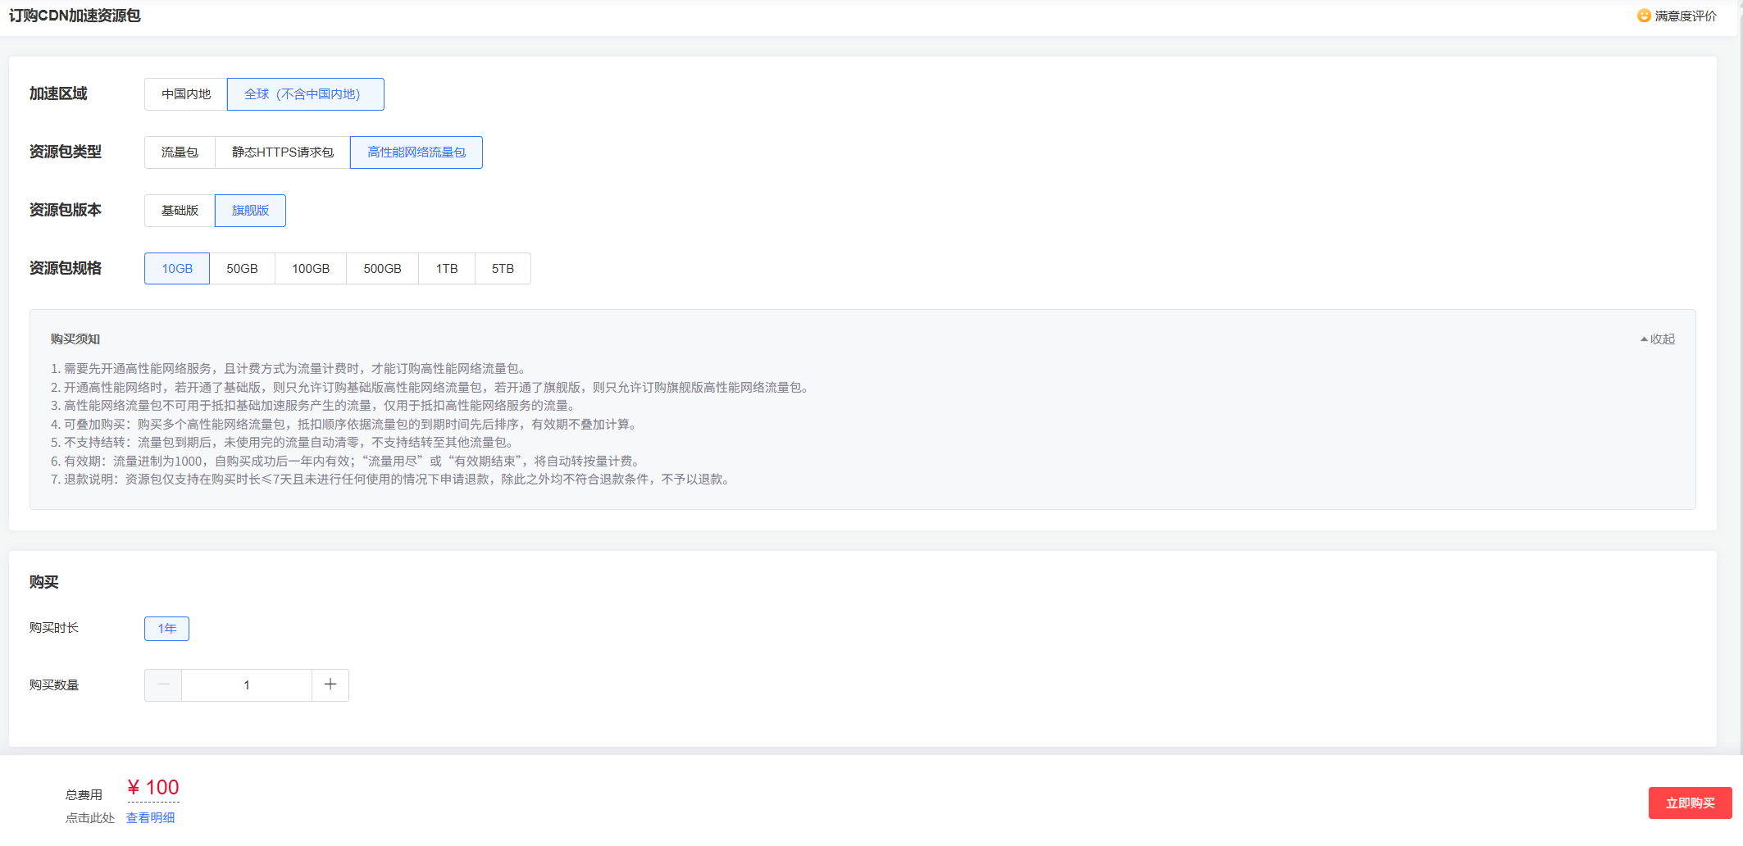Select 高性能网络流量包 resource type
This screenshot has width=1743, height=846.
[x=416, y=152]
